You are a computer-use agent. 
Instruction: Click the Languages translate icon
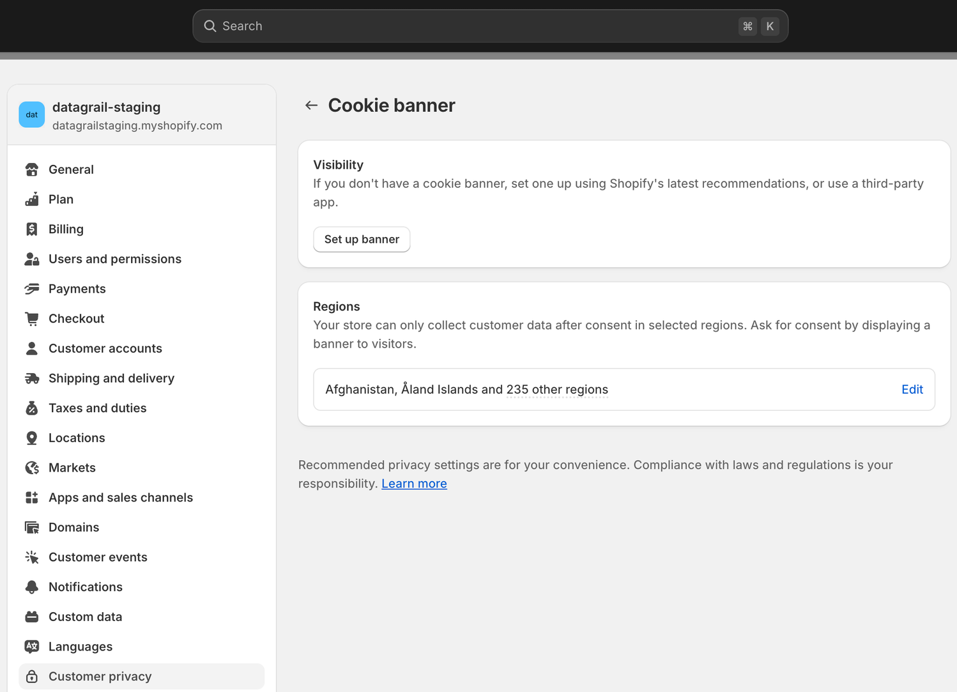[32, 647]
